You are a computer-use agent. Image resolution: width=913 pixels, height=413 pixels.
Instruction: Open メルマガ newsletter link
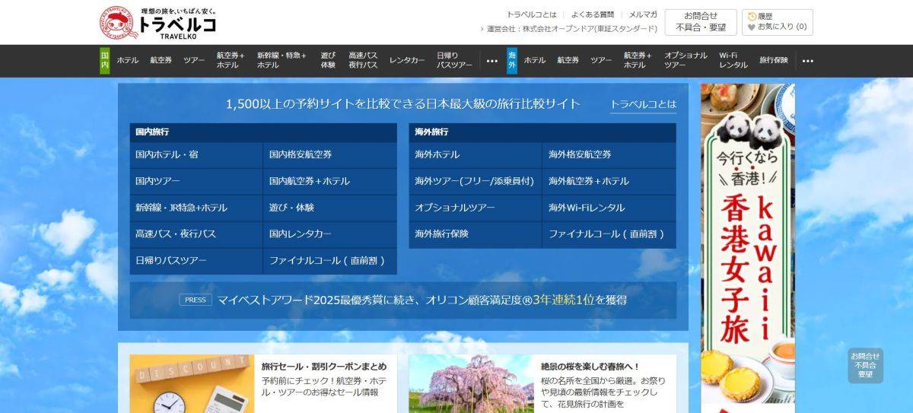[643, 14]
